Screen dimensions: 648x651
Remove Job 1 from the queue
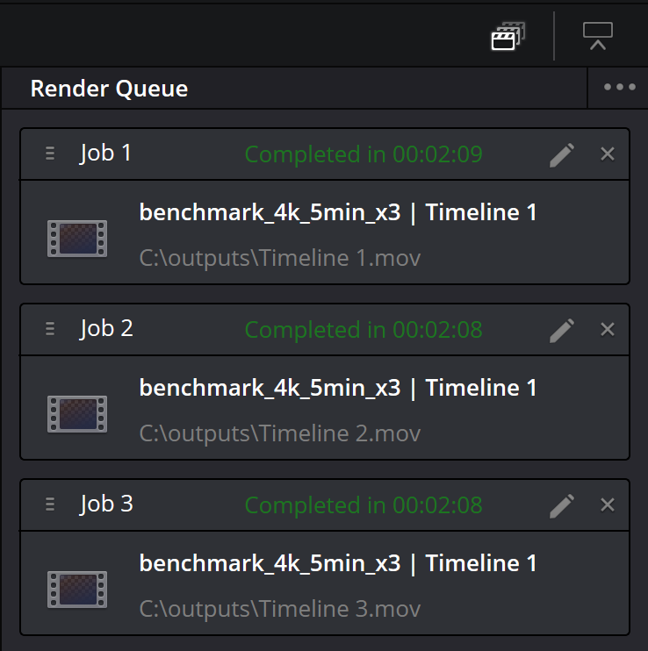click(x=608, y=154)
